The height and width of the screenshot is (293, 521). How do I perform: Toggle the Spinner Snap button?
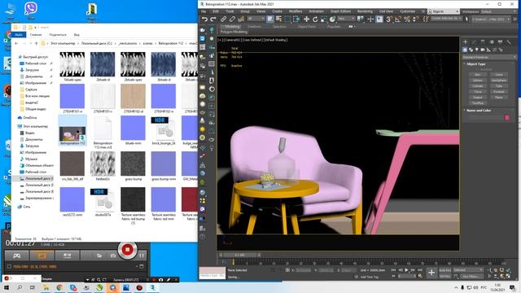(x=416, y=20)
